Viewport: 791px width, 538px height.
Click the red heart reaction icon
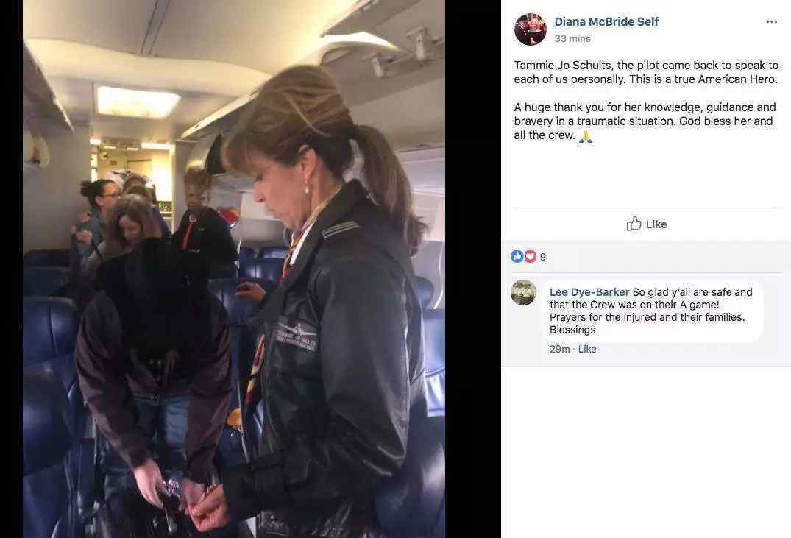[x=530, y=256]
